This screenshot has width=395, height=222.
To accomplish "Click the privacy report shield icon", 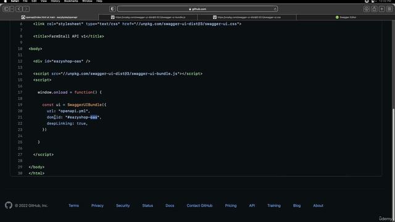I will pos(112,9).
